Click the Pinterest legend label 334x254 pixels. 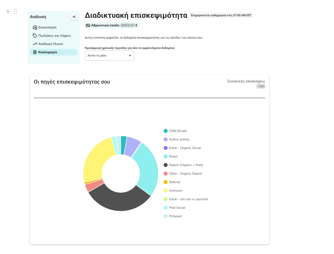(x=175, y=216)
